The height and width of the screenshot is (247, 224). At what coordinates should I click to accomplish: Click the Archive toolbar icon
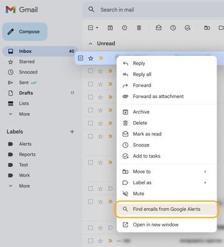110,28
